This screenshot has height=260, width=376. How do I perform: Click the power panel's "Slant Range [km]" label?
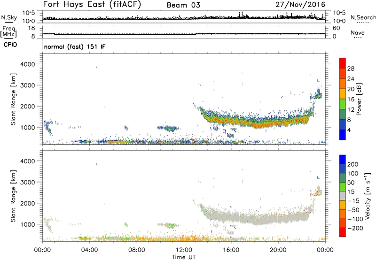tap(13, 99)
